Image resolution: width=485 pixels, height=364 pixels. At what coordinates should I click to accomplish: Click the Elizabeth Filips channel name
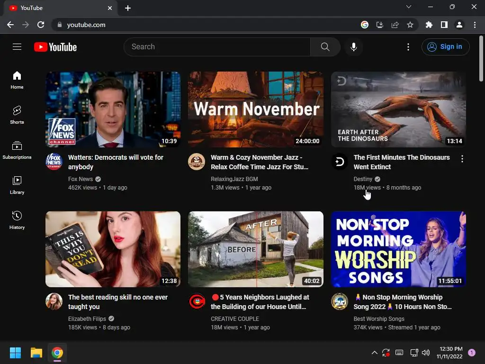click(x=87, y=319)
